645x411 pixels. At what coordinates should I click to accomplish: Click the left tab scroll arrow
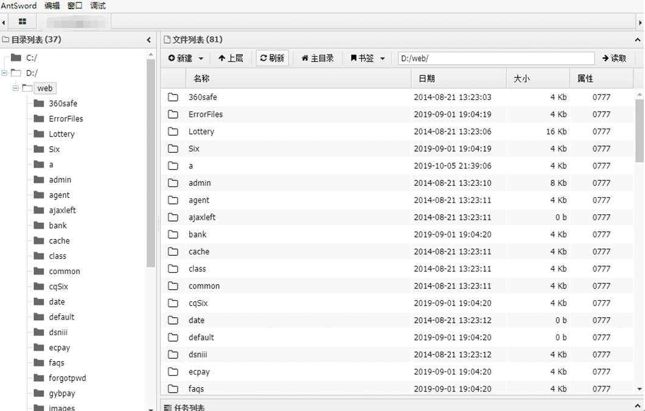point(3,23)
